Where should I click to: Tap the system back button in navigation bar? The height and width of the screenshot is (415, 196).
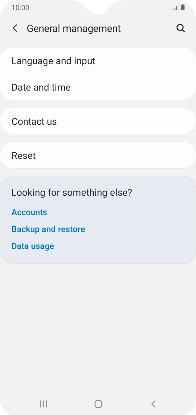[x=153, y=404]
